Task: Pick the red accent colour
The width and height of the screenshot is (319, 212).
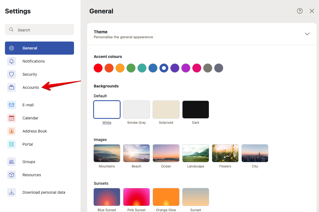Action: 98,68
